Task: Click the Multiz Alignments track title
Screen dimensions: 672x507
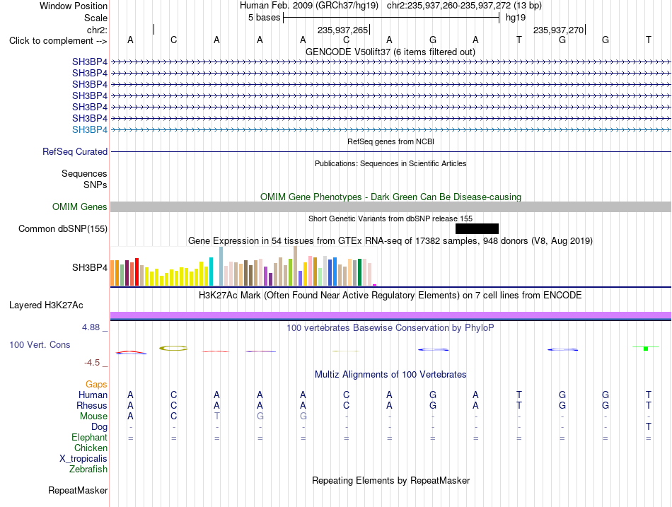Action: pos(390,375)
